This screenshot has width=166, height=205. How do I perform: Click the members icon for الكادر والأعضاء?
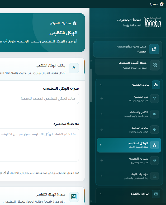[154, 114]
